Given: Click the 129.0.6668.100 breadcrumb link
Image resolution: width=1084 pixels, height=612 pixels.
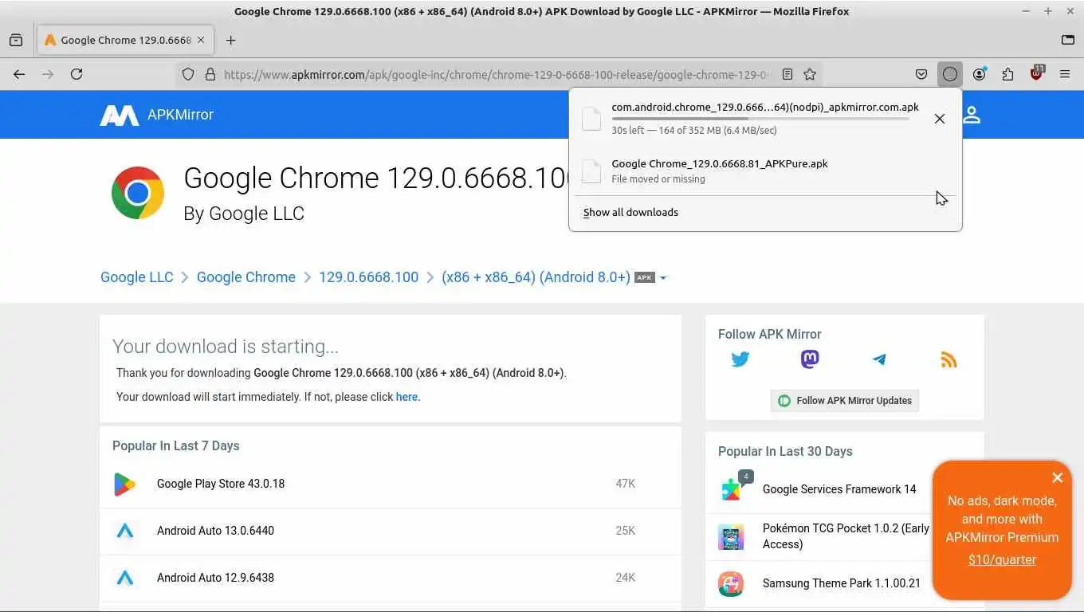Looking at the screenshot, I should tap(368, 277).
